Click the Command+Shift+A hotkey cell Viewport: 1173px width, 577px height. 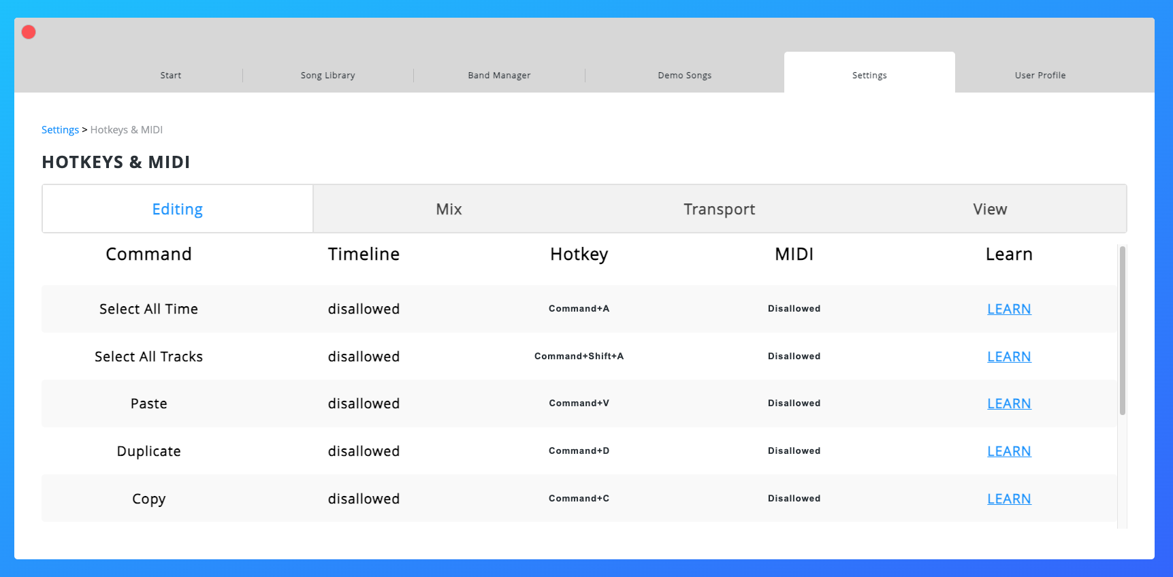[579, 357]
